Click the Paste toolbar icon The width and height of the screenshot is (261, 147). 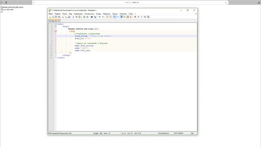click(x=80, y=17)
